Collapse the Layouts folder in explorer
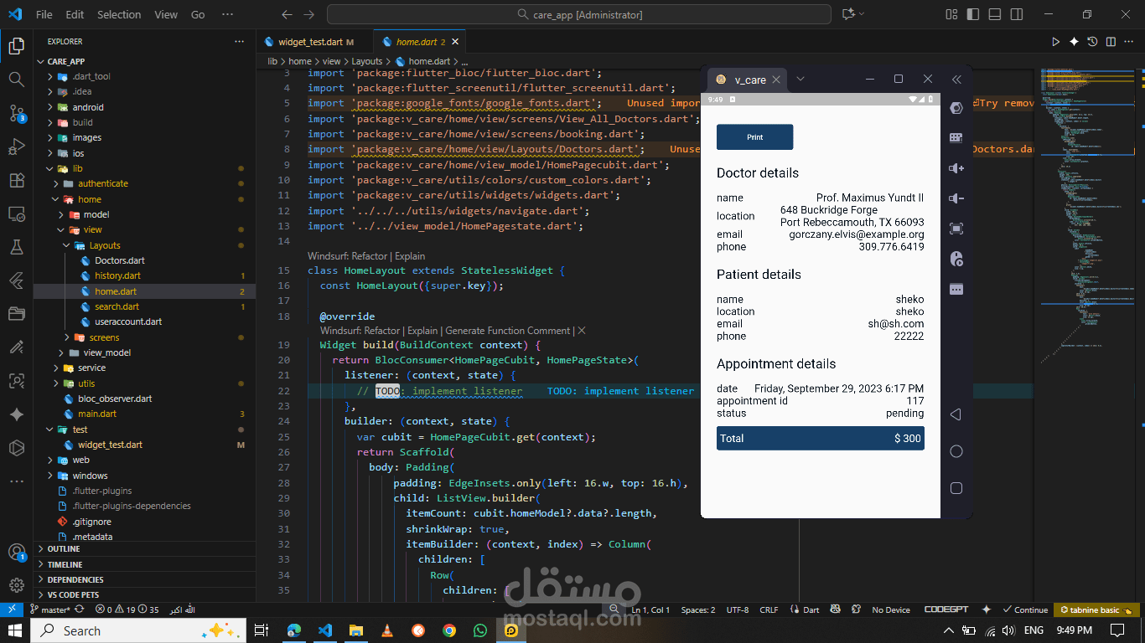The height and width of the screenshot is (643, 1145). coord(105,245)
